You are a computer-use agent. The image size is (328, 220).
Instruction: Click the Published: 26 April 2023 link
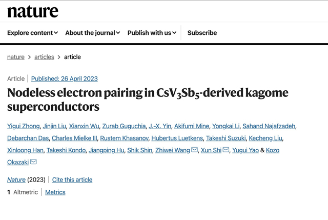pyautogui.click(x=64, y=78)
